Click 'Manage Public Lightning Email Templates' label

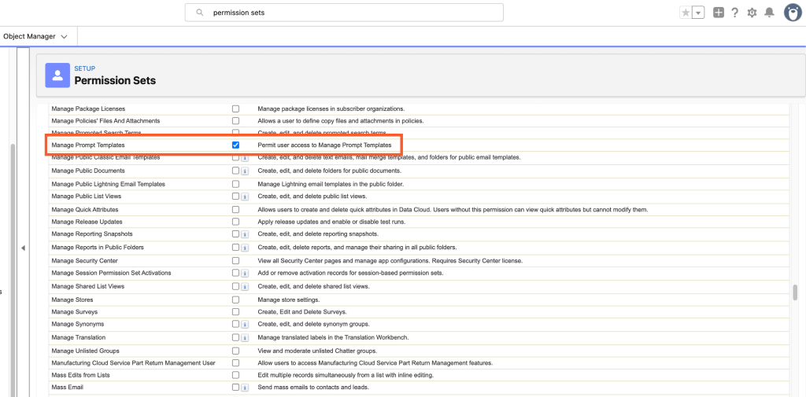click(x=108, y=183)
